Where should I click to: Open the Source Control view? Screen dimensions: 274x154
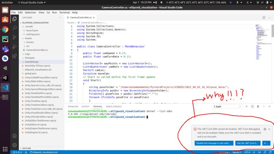[x=14, y=37]
